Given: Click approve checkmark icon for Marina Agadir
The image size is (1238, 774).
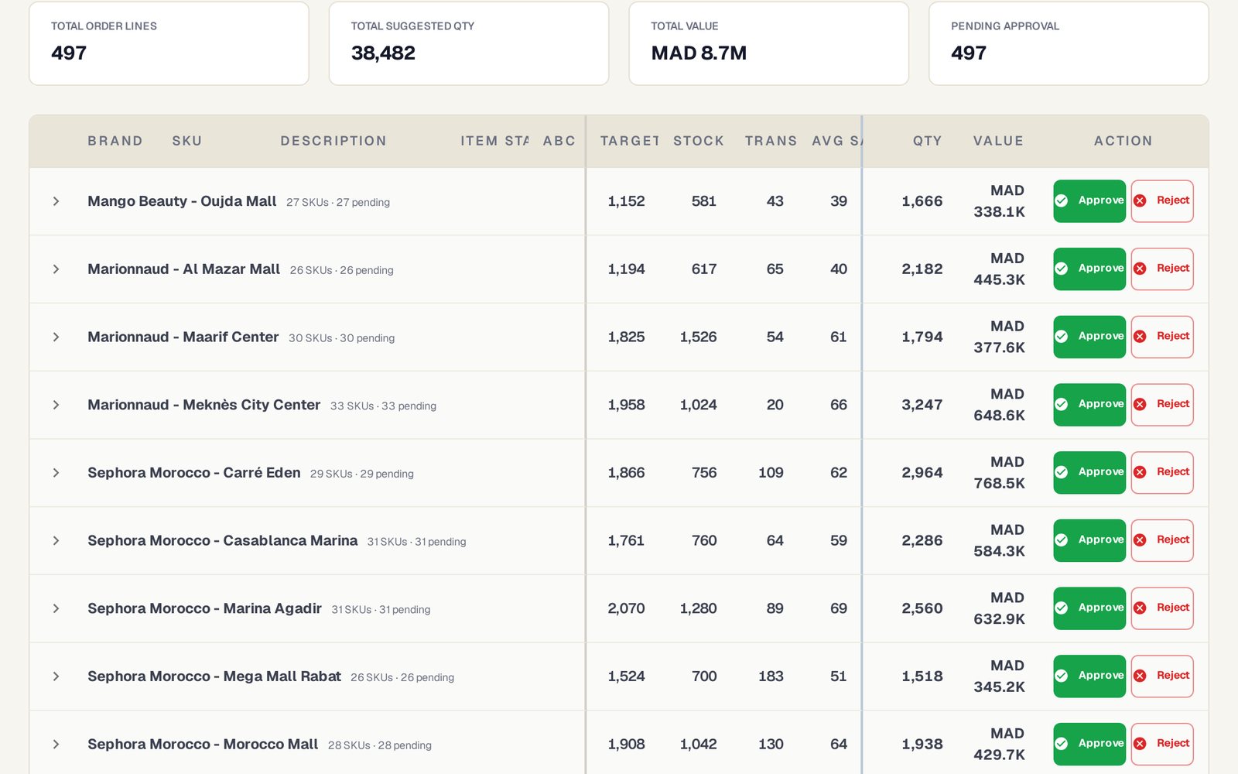Looking at the screenshot, I should point(1062,608).
